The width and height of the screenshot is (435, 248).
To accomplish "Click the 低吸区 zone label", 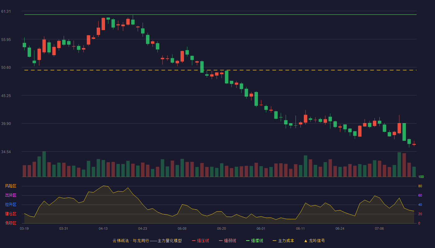I will click(11, 223).
